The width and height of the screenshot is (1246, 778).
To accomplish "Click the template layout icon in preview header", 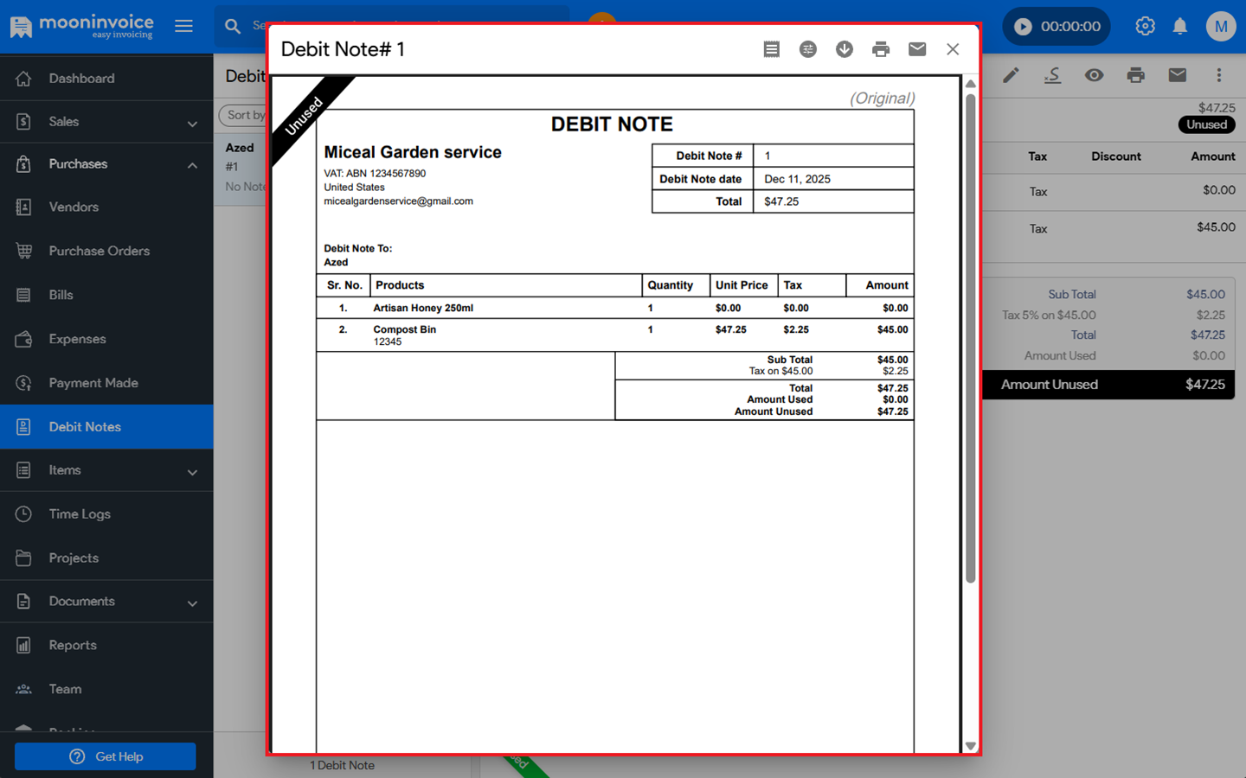I will 771,49.
